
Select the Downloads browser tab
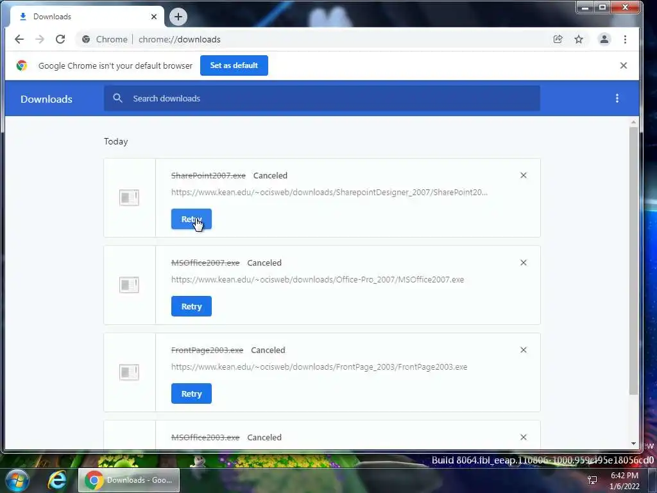point(87,17)
